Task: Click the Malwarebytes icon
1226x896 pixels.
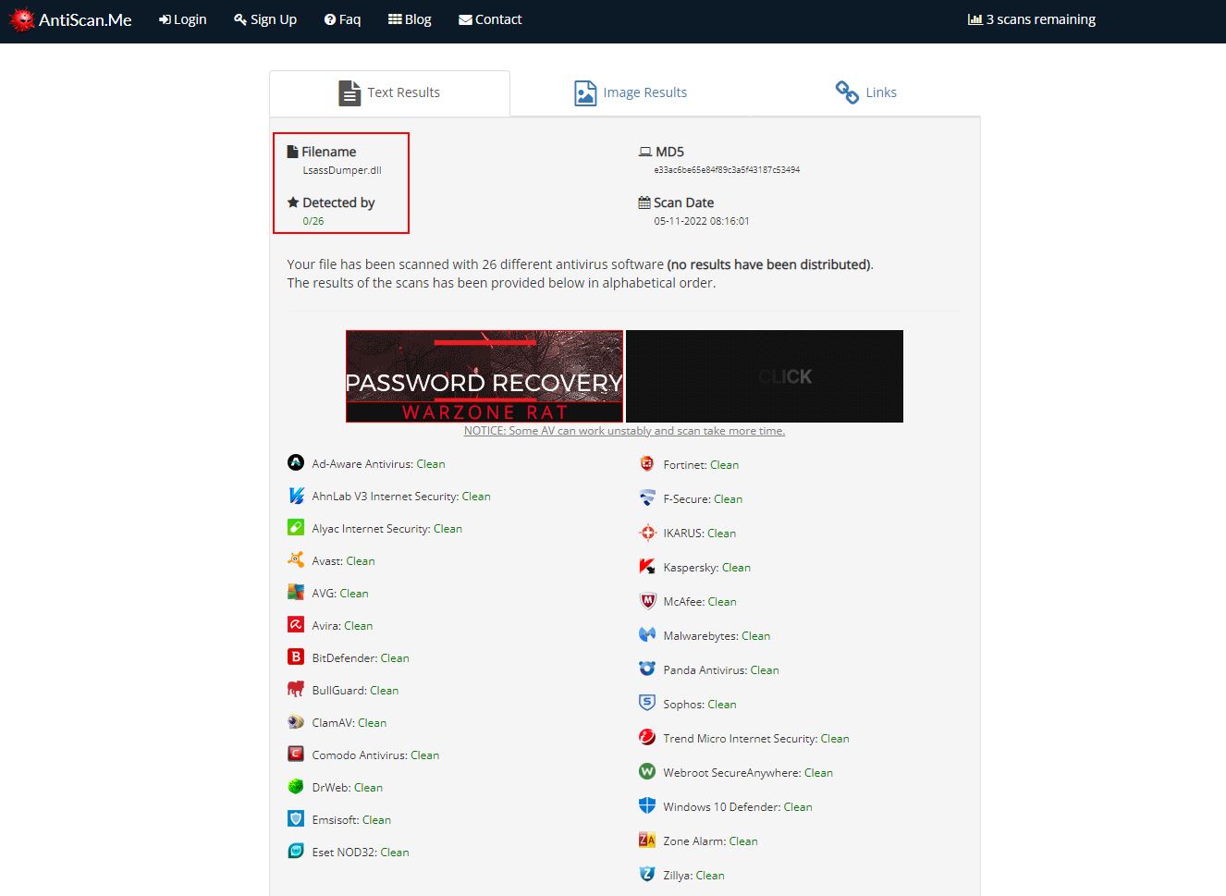Action: tap(647, 634)
